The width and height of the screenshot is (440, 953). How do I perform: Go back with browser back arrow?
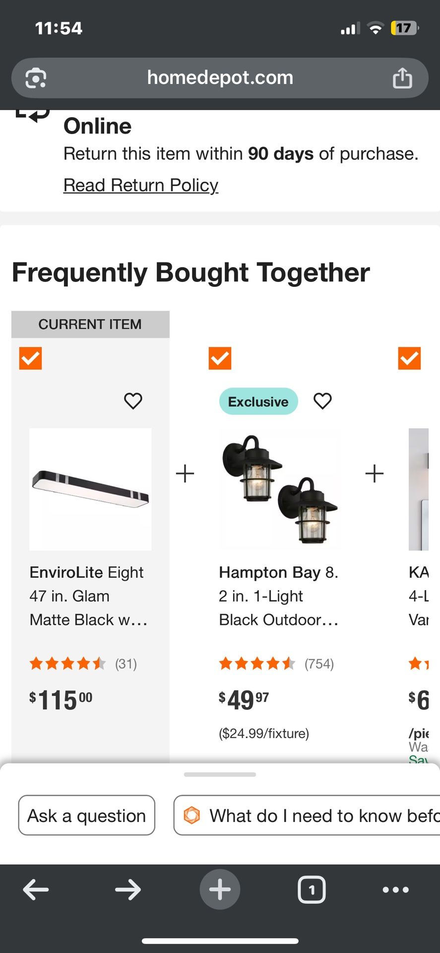pyautogui.click(x=36, y=889)
